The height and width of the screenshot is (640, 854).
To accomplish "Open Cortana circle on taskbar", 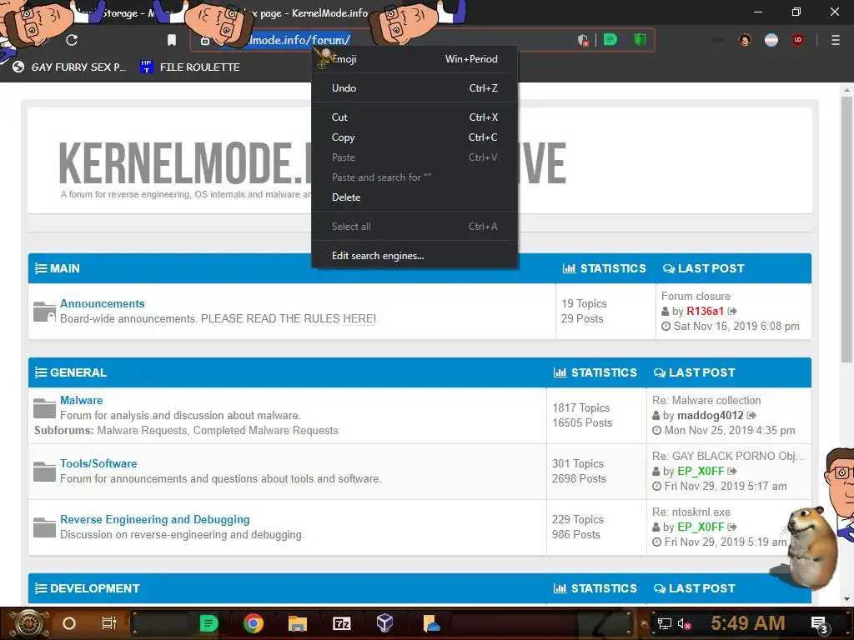I will pos(69,623).
